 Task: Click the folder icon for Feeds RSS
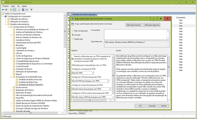pyautogui.click(x=14, y=98)
